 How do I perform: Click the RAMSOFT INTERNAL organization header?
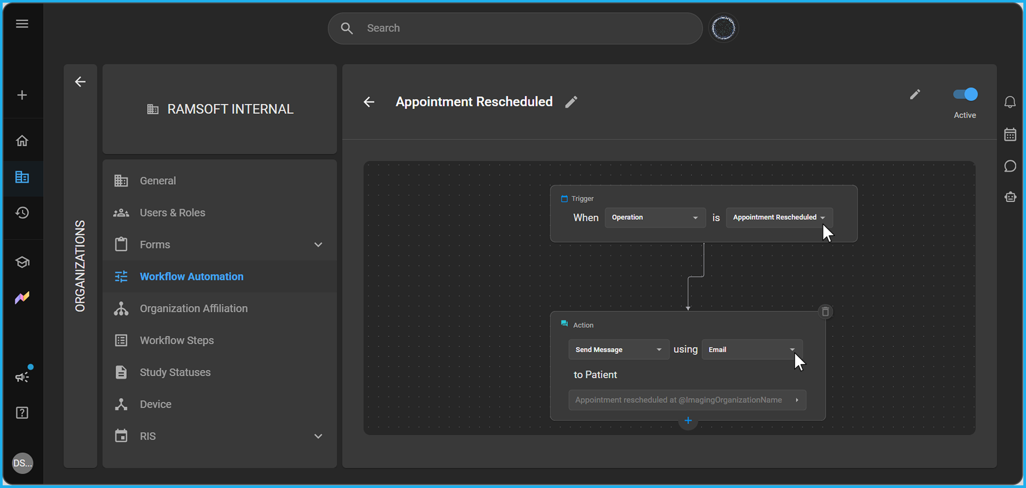(220, 109)
